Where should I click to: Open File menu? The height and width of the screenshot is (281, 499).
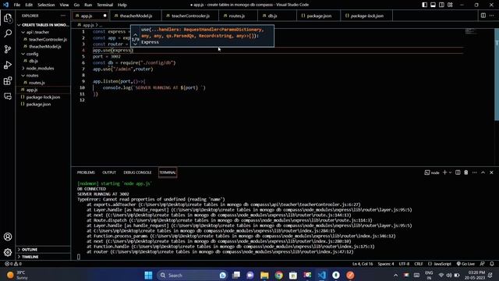point(17,5)
